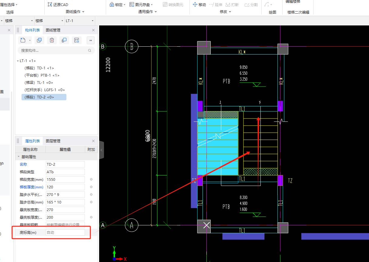This screenshot has height=262, width=369.
Task: Switch to the 属性列表 tab
Action: point(32,141)
